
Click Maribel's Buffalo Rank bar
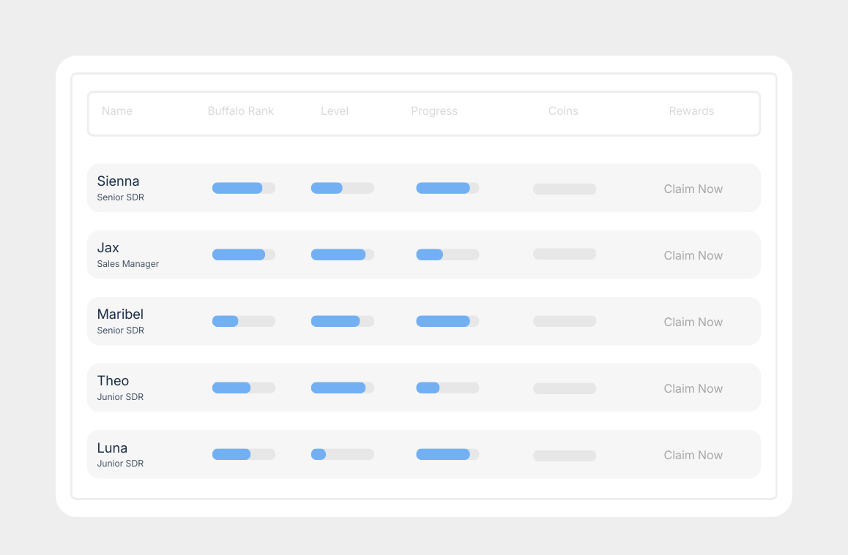(x=244, y=321)
